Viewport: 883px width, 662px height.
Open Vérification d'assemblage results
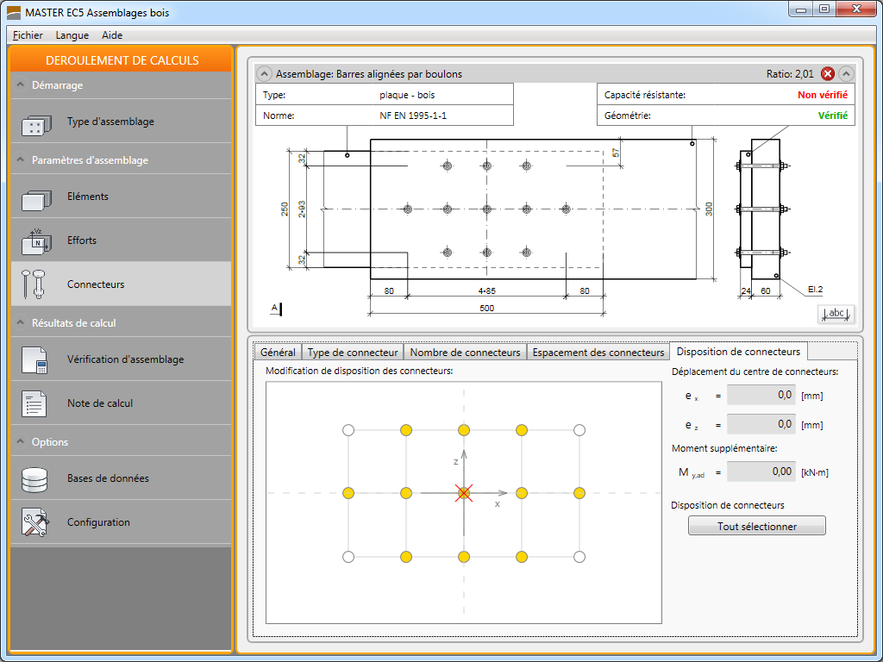(121, 359)
